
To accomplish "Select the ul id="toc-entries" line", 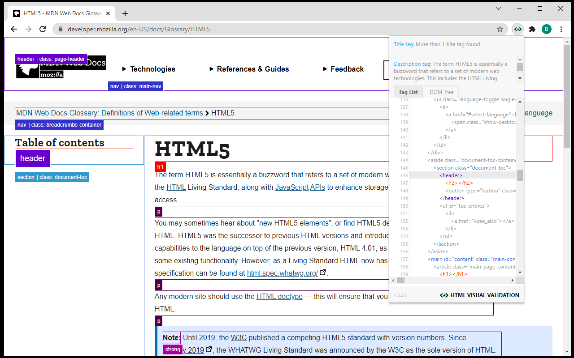I will click(465, 206).
